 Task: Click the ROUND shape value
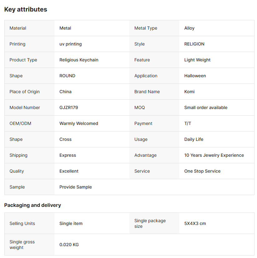(x=67, y=76)
